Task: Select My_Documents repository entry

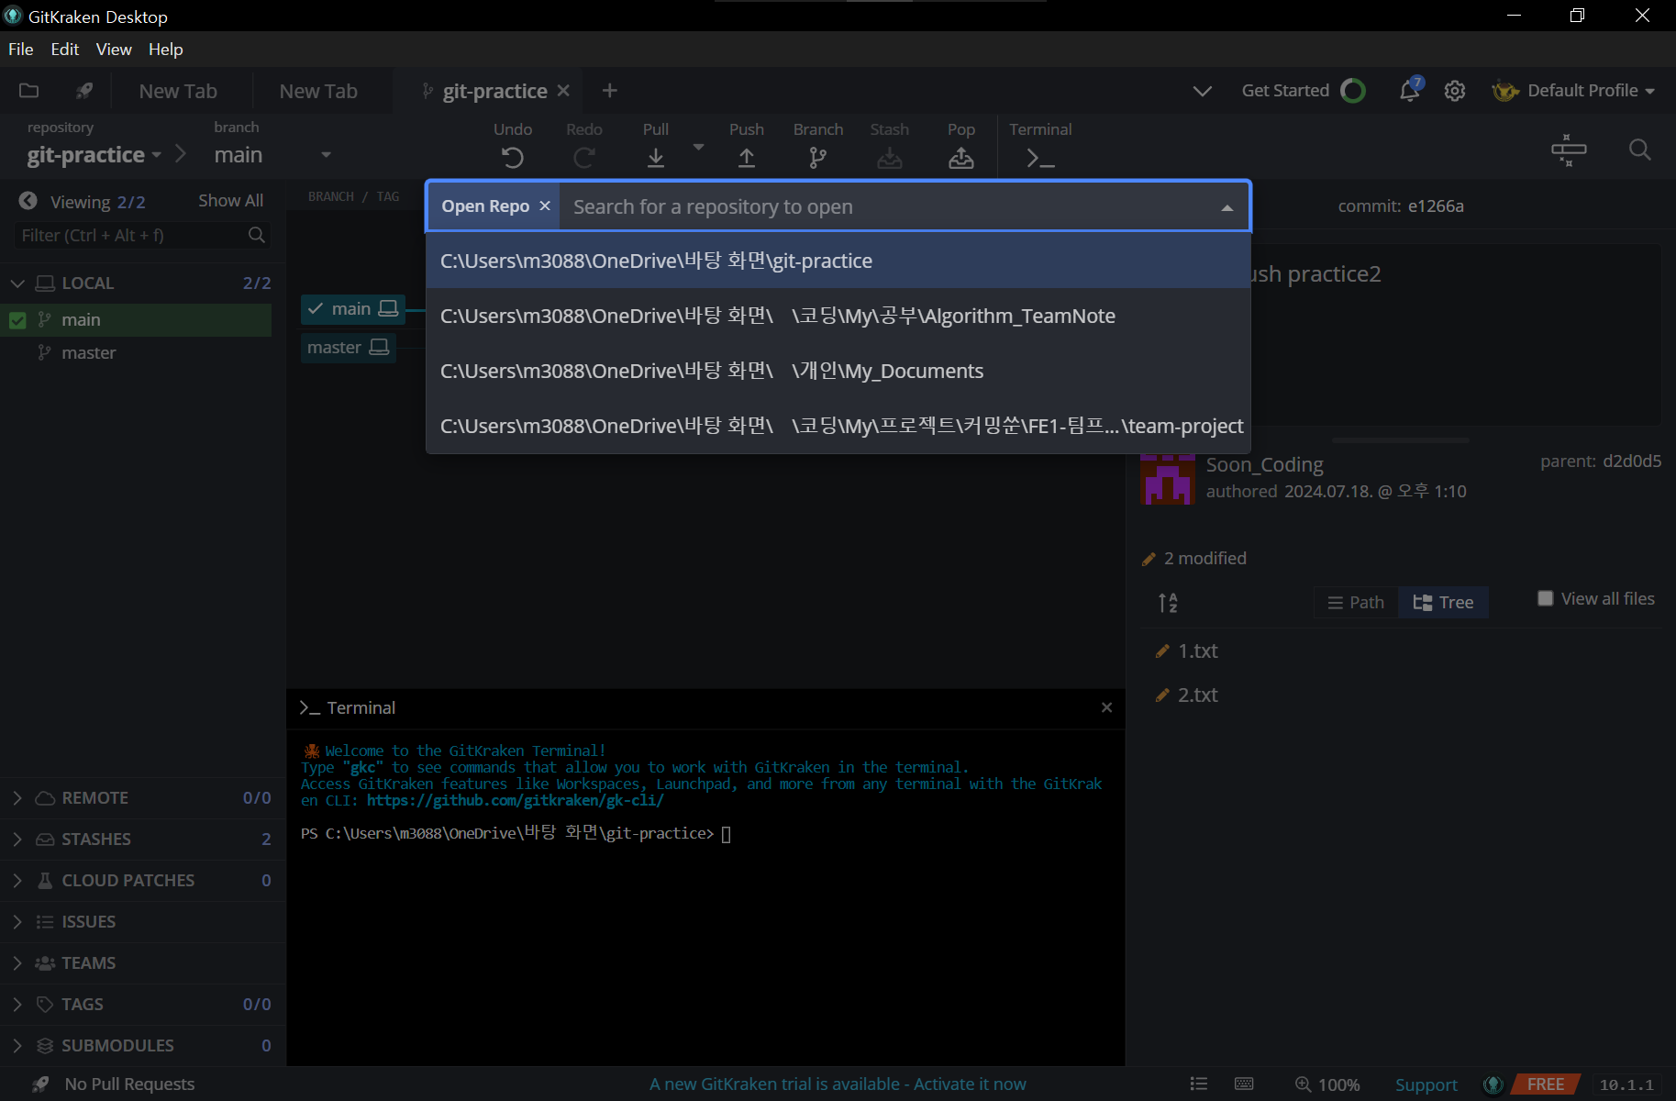Action: coord(838,371)
